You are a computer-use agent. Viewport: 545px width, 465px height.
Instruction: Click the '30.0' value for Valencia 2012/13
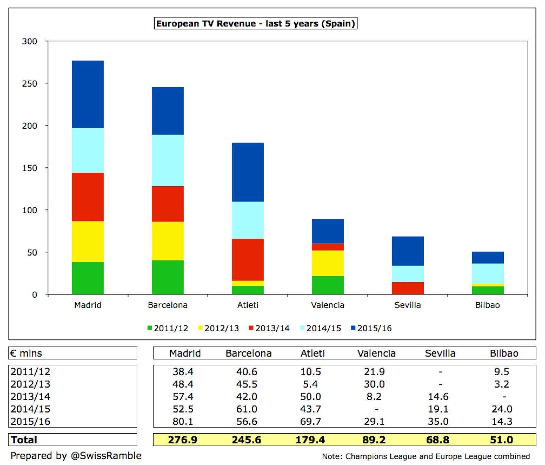click(x=374, y=384)
